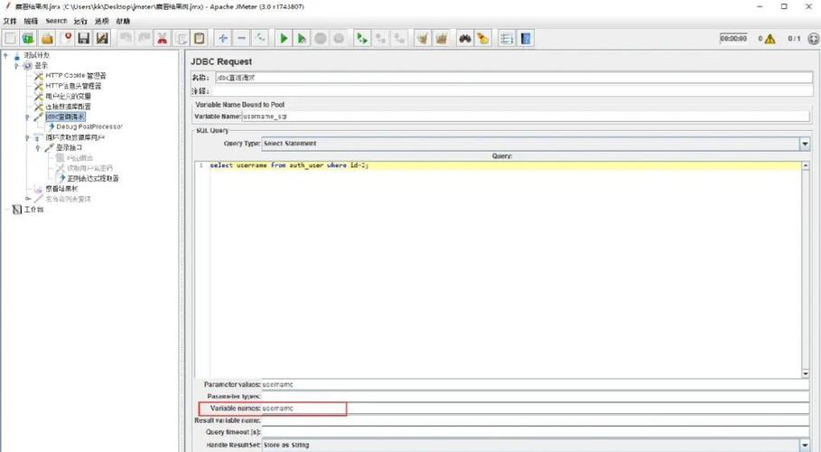Viewport: 821px width, 452px height.
Task: Open the 运行 menu
Action: 80,21
